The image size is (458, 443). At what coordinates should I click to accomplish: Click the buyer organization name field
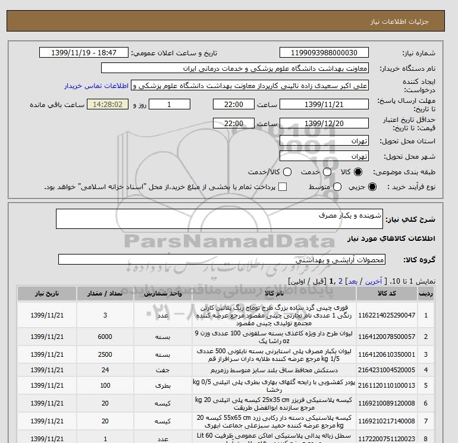click(235, 68)
